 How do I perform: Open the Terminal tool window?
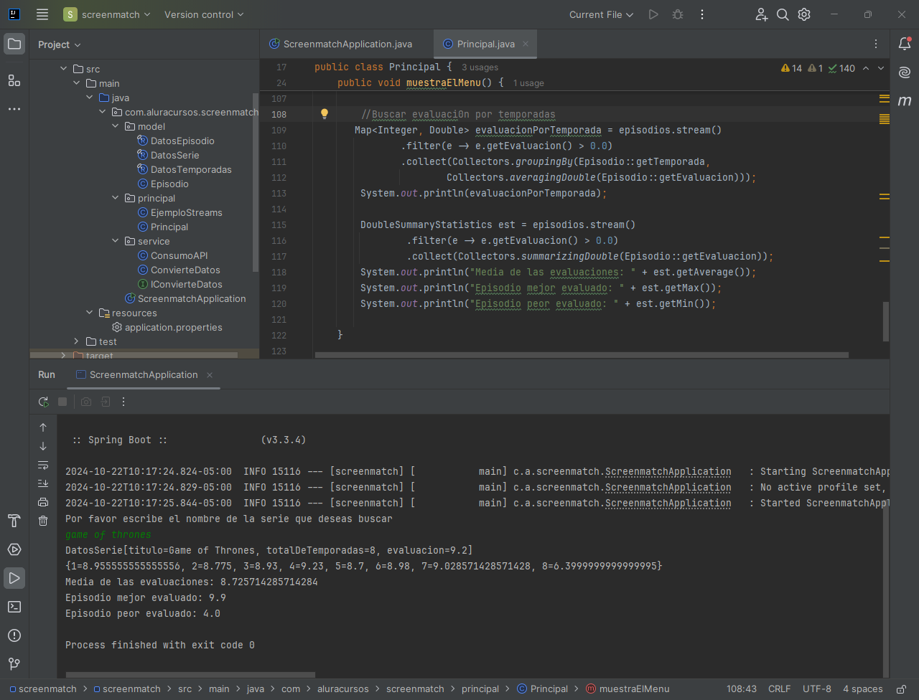14,607
